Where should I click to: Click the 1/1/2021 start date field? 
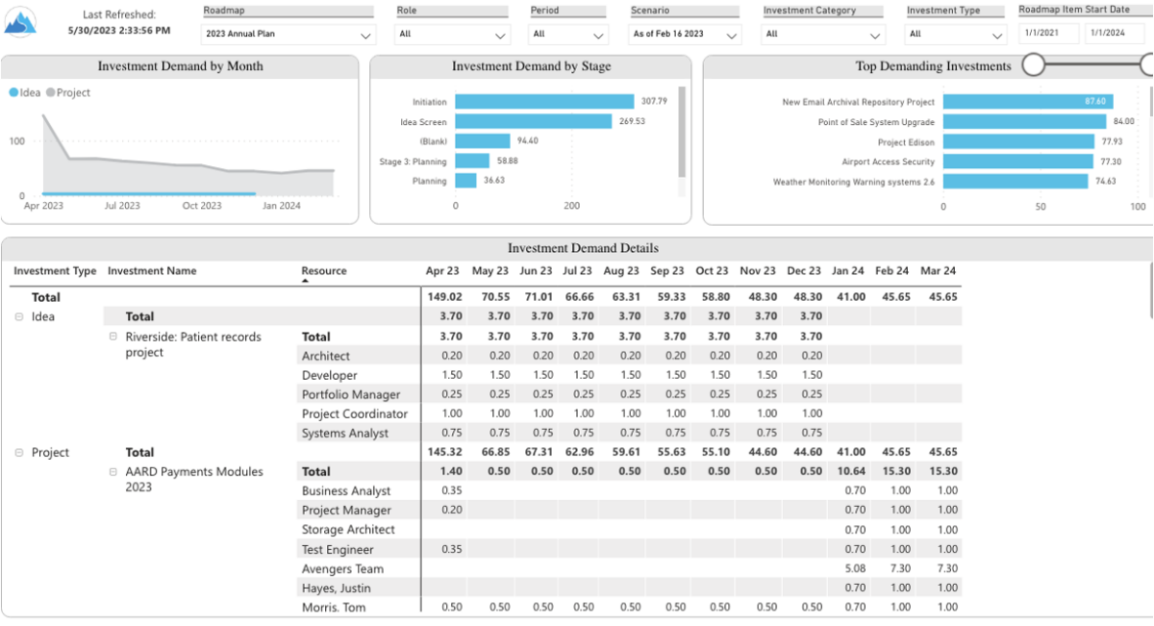click(1047, 32)
